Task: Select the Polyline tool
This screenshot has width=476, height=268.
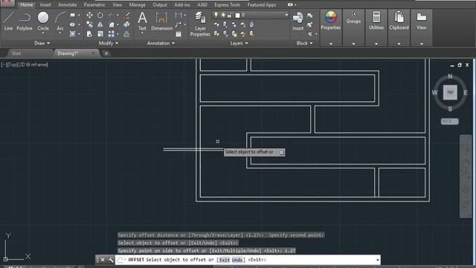Action: [25, 21]
